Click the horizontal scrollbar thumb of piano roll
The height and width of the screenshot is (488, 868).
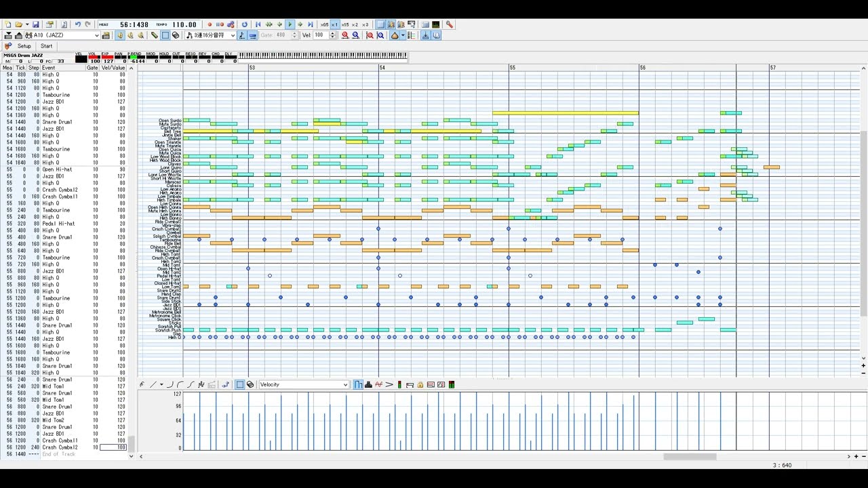point(690,457)
